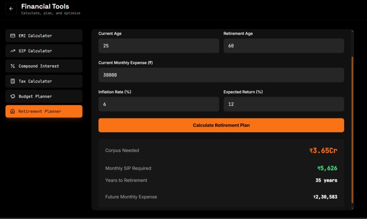The width and height of the screenshot is (367, 219).
Task: Click the 'Expected Return (%)' label
Action: (x=243, y=92)
